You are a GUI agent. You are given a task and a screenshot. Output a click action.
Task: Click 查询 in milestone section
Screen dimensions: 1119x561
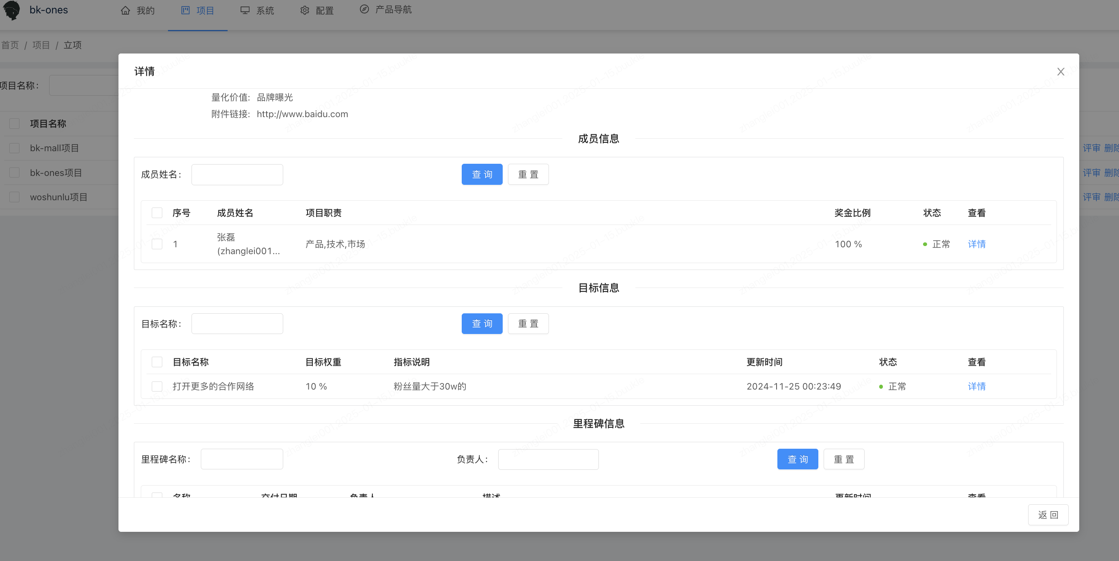point(798,459)
